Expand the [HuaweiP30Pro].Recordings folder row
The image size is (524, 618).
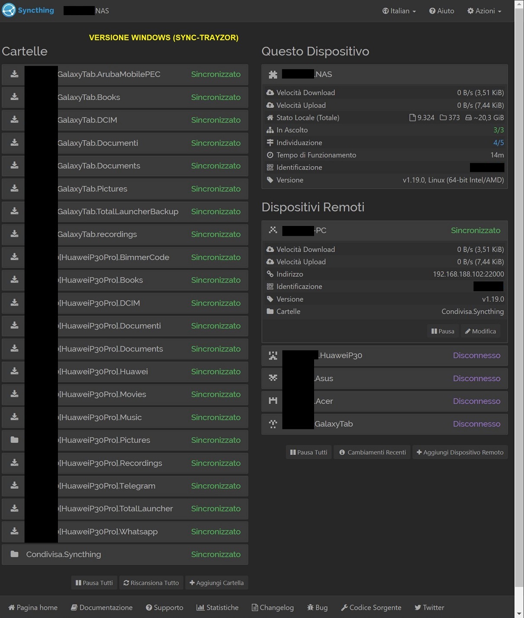[125, 463]
